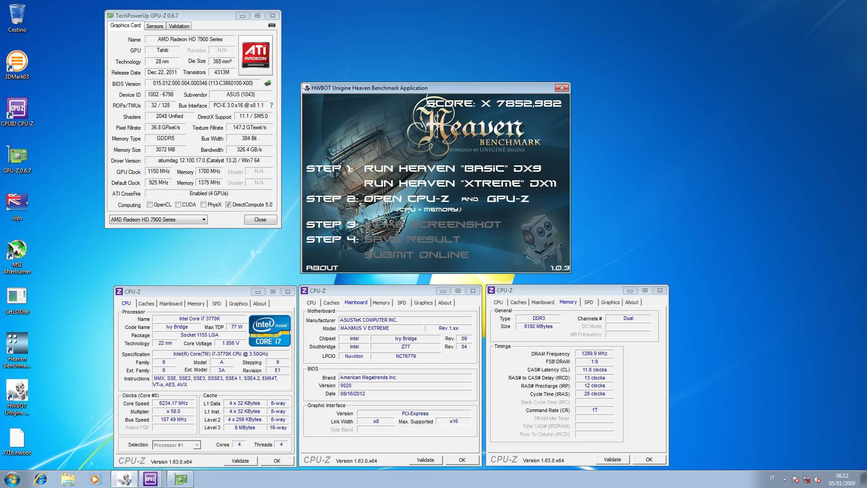This screenshot has width=867, height=488.
Task: Open Windows Explorer from the taskbar
Action: click(x=68, y=479)
